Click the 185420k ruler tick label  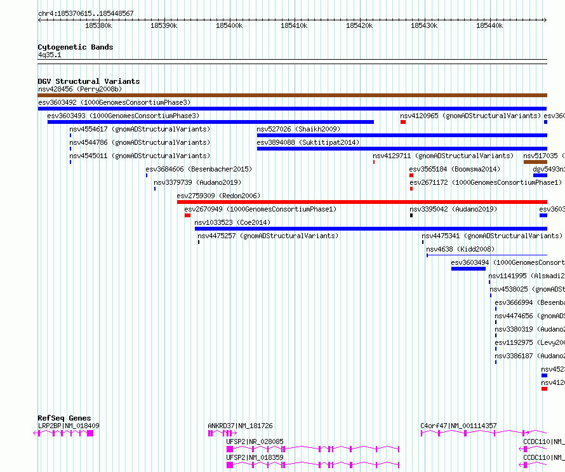[x=359, y=25]
